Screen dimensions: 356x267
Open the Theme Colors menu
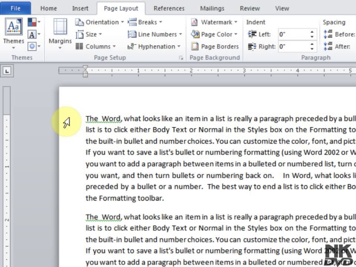coord(34,22)
